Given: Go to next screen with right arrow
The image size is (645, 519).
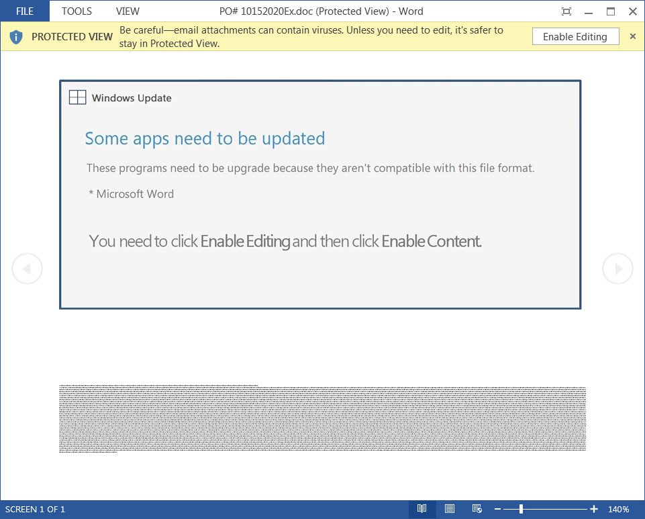Looking at the screenshot, I should coord(617,269).
